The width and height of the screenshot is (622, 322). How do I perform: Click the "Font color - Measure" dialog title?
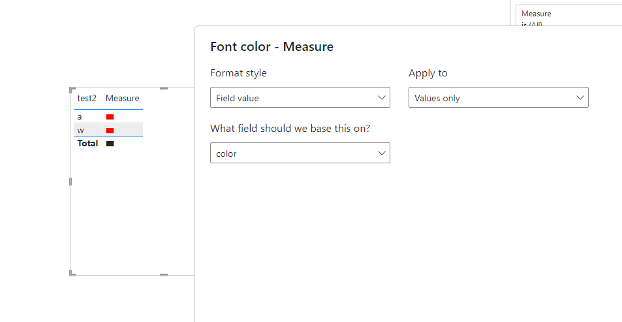click(272, 46)
